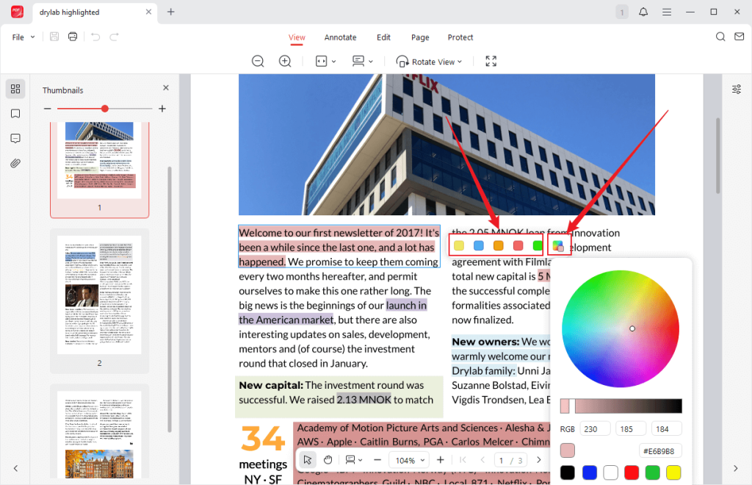Open the Comments panel
Image resolution: width=752 pixels, height=485 pixels.
pos(15,138)
